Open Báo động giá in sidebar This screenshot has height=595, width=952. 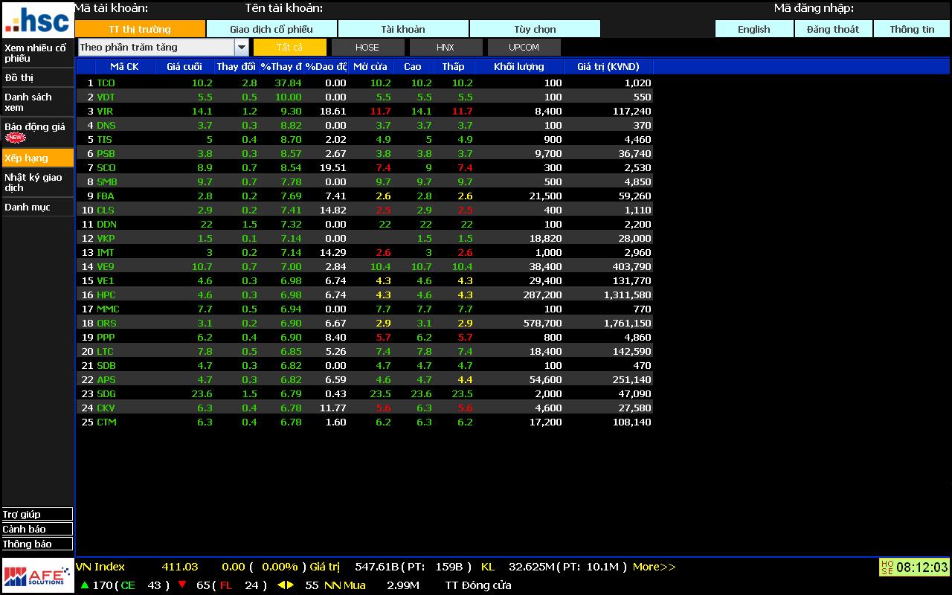click(x=37, y=132)
